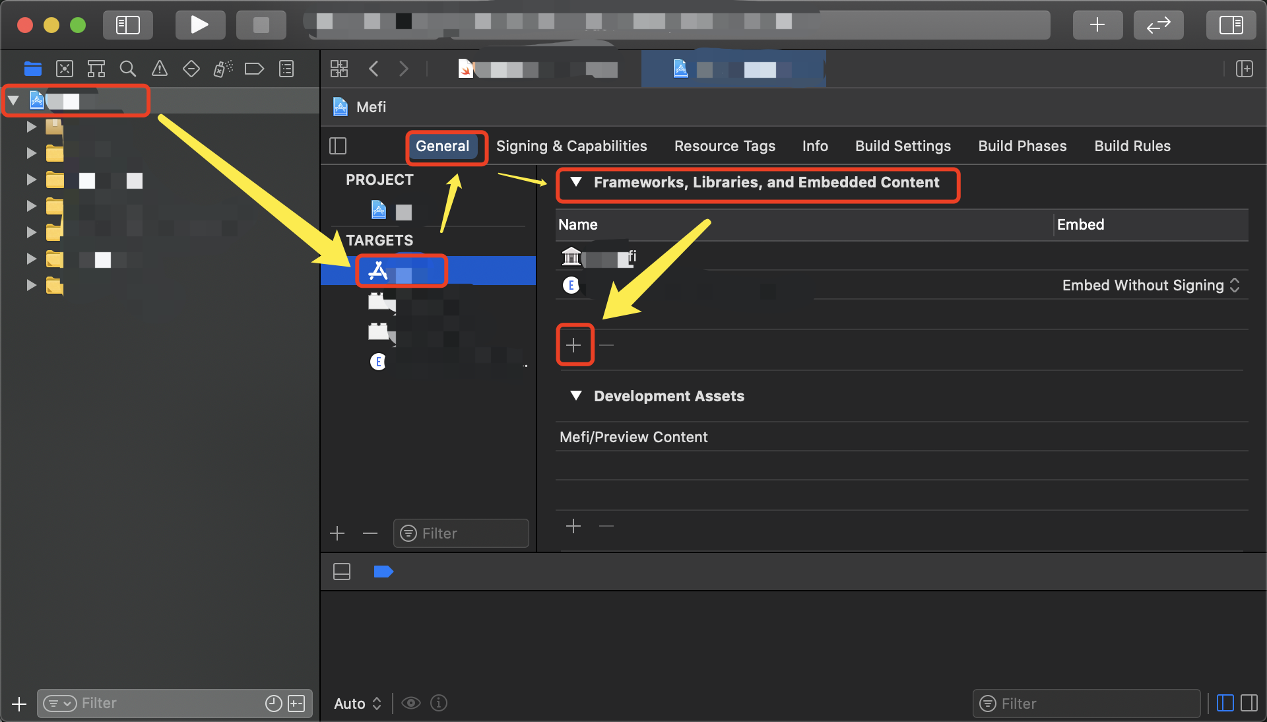Show only source-controlled files
This screenshot has height=722, width=1267.
click(x=297, y=704)
